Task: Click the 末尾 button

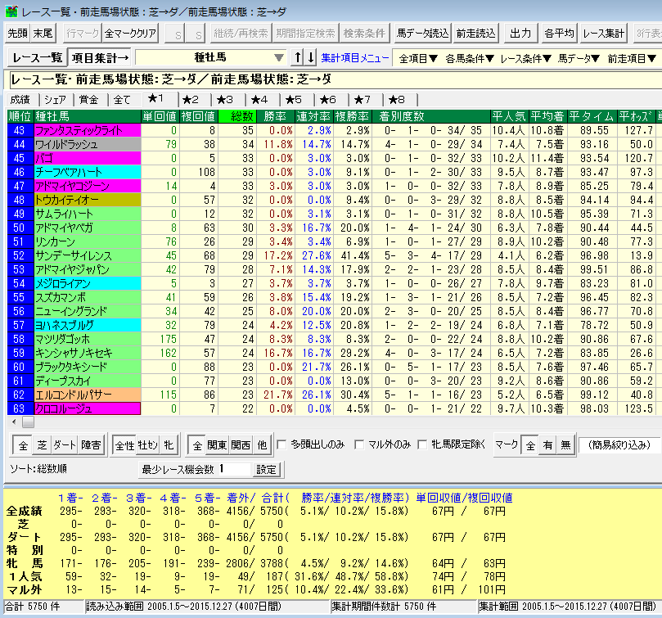Action: click(x=43, y=33)
